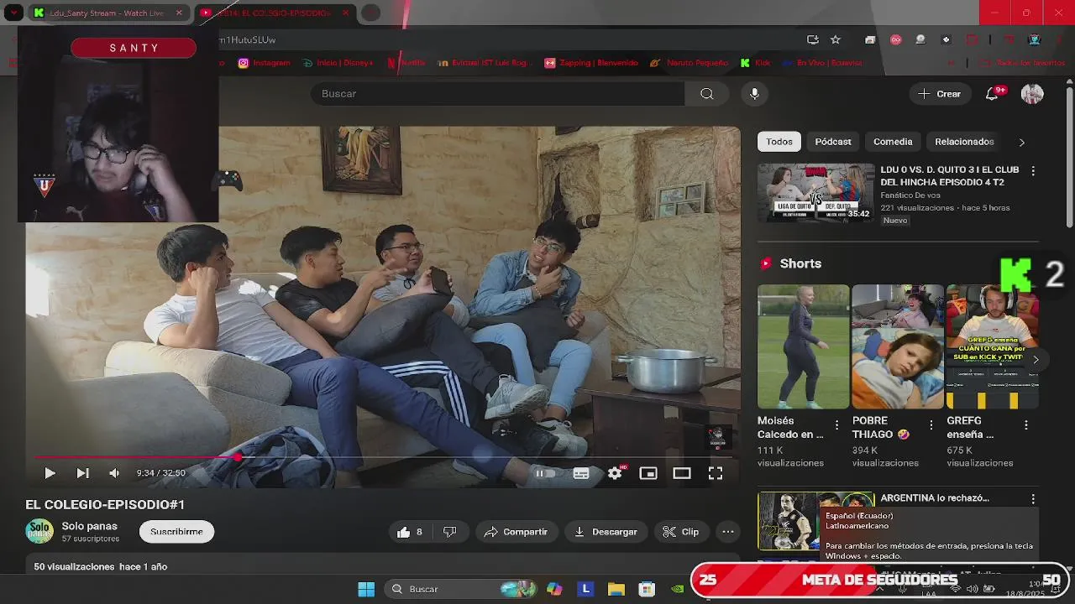Toggle subtitles in the video player
Viewport: 1075px width, 604px height.
coord(581,473)
